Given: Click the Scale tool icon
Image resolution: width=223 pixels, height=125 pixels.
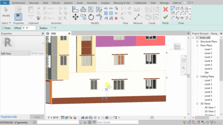Looking at the screenshot, I should coord(111,13).
